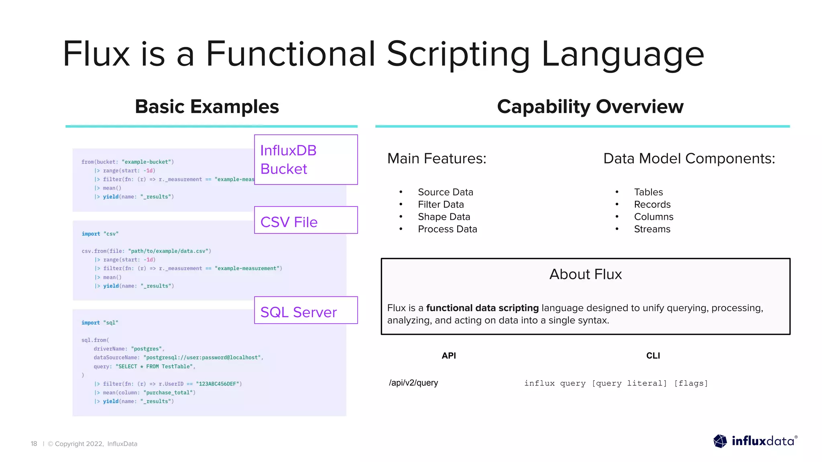
Task: Click the Source Data bullet item
Action: 445,192
